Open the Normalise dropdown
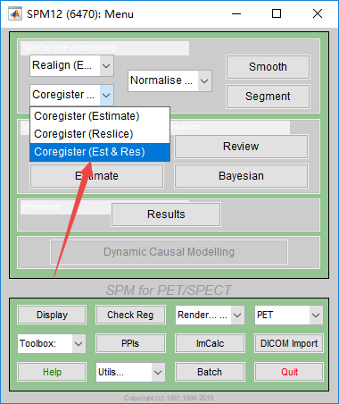This screenshot has height=404, width=339. pos(169,80)
